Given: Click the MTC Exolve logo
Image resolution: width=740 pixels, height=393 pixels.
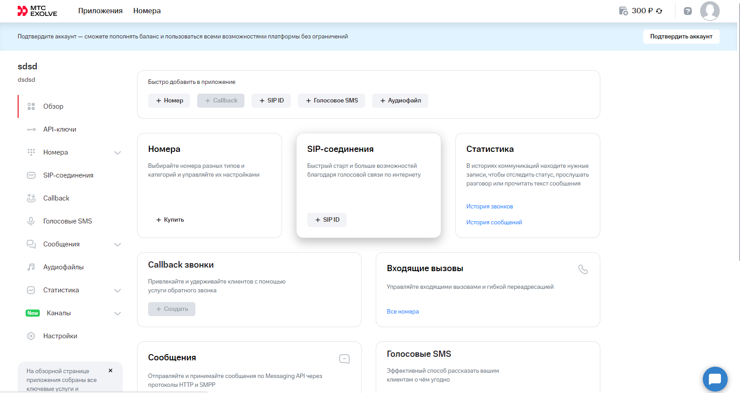Looking at the screenshot, I should click(37, 11).
